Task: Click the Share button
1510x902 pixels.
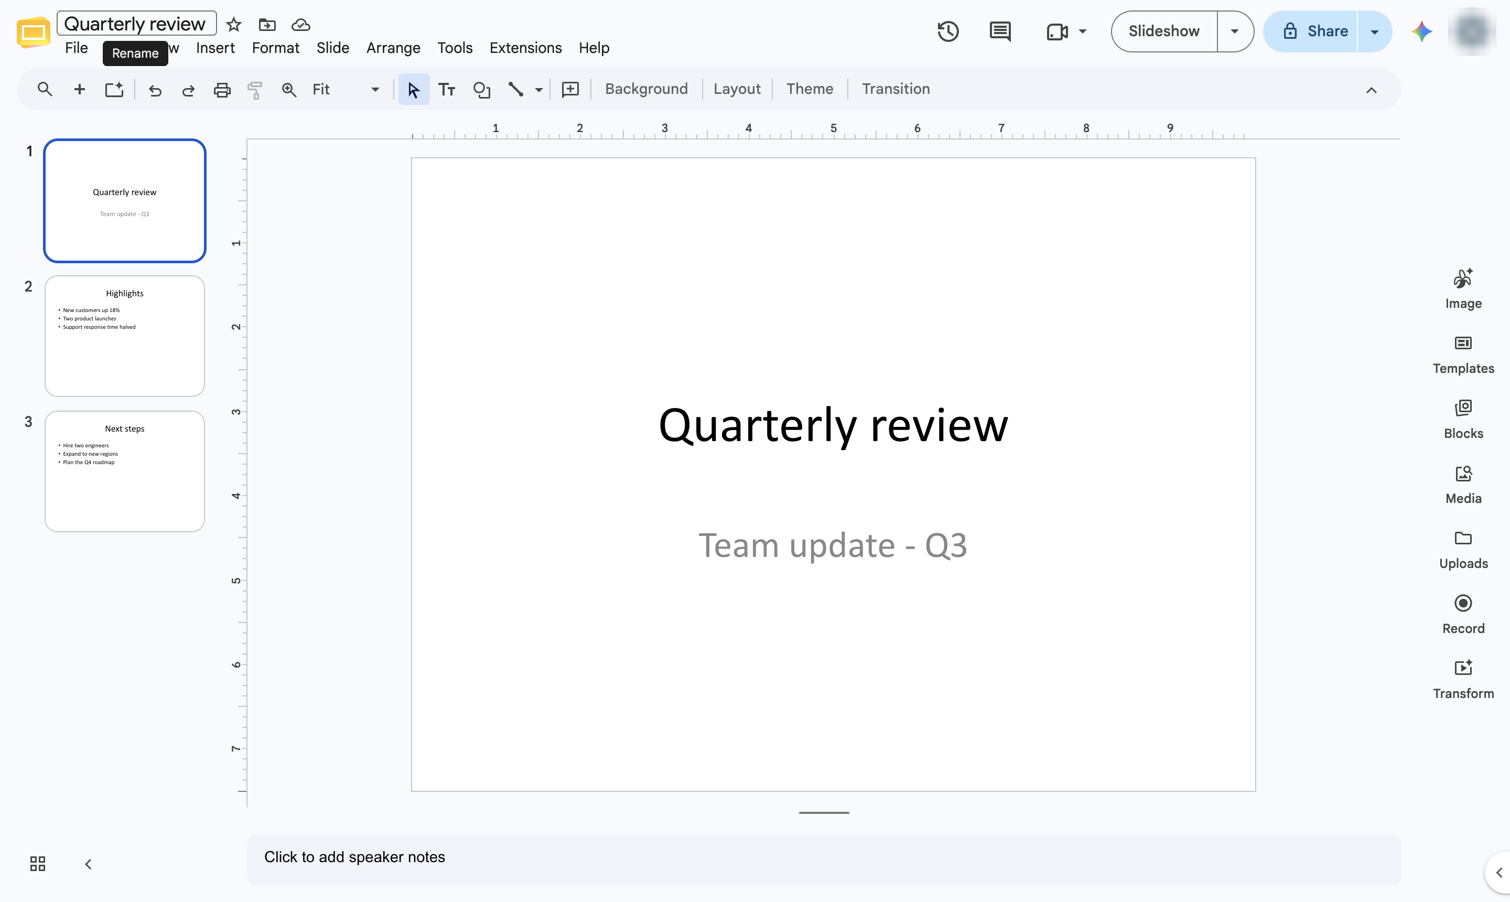Action: click(1311, 31)
